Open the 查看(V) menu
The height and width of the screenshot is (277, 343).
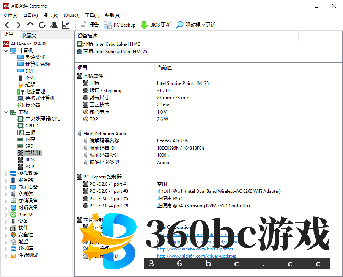click(30, 16)
